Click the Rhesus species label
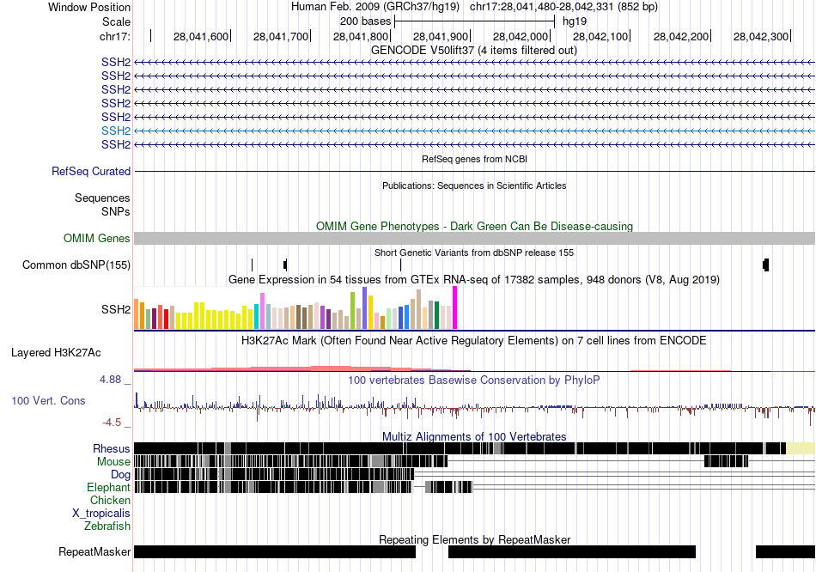 [112, 448]
